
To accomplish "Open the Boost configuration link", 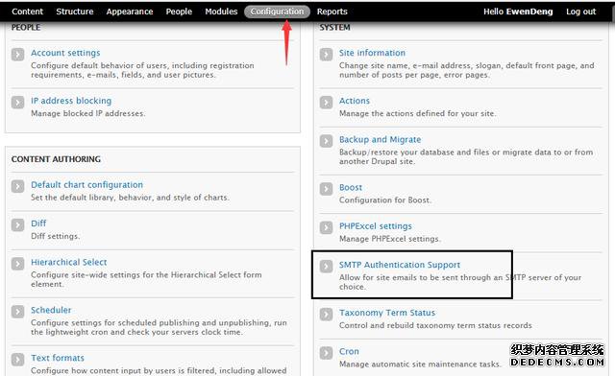I will pos(351,187).
